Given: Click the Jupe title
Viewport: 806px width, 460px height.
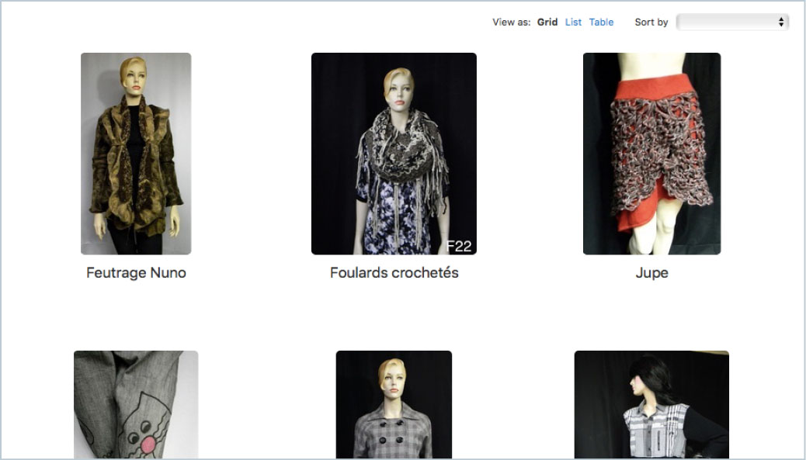Looking at the screenshot, I should tap(651, 272).
